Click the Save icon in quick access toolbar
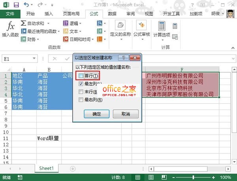Viewport: 237px width, 181px height. point(16,5)
